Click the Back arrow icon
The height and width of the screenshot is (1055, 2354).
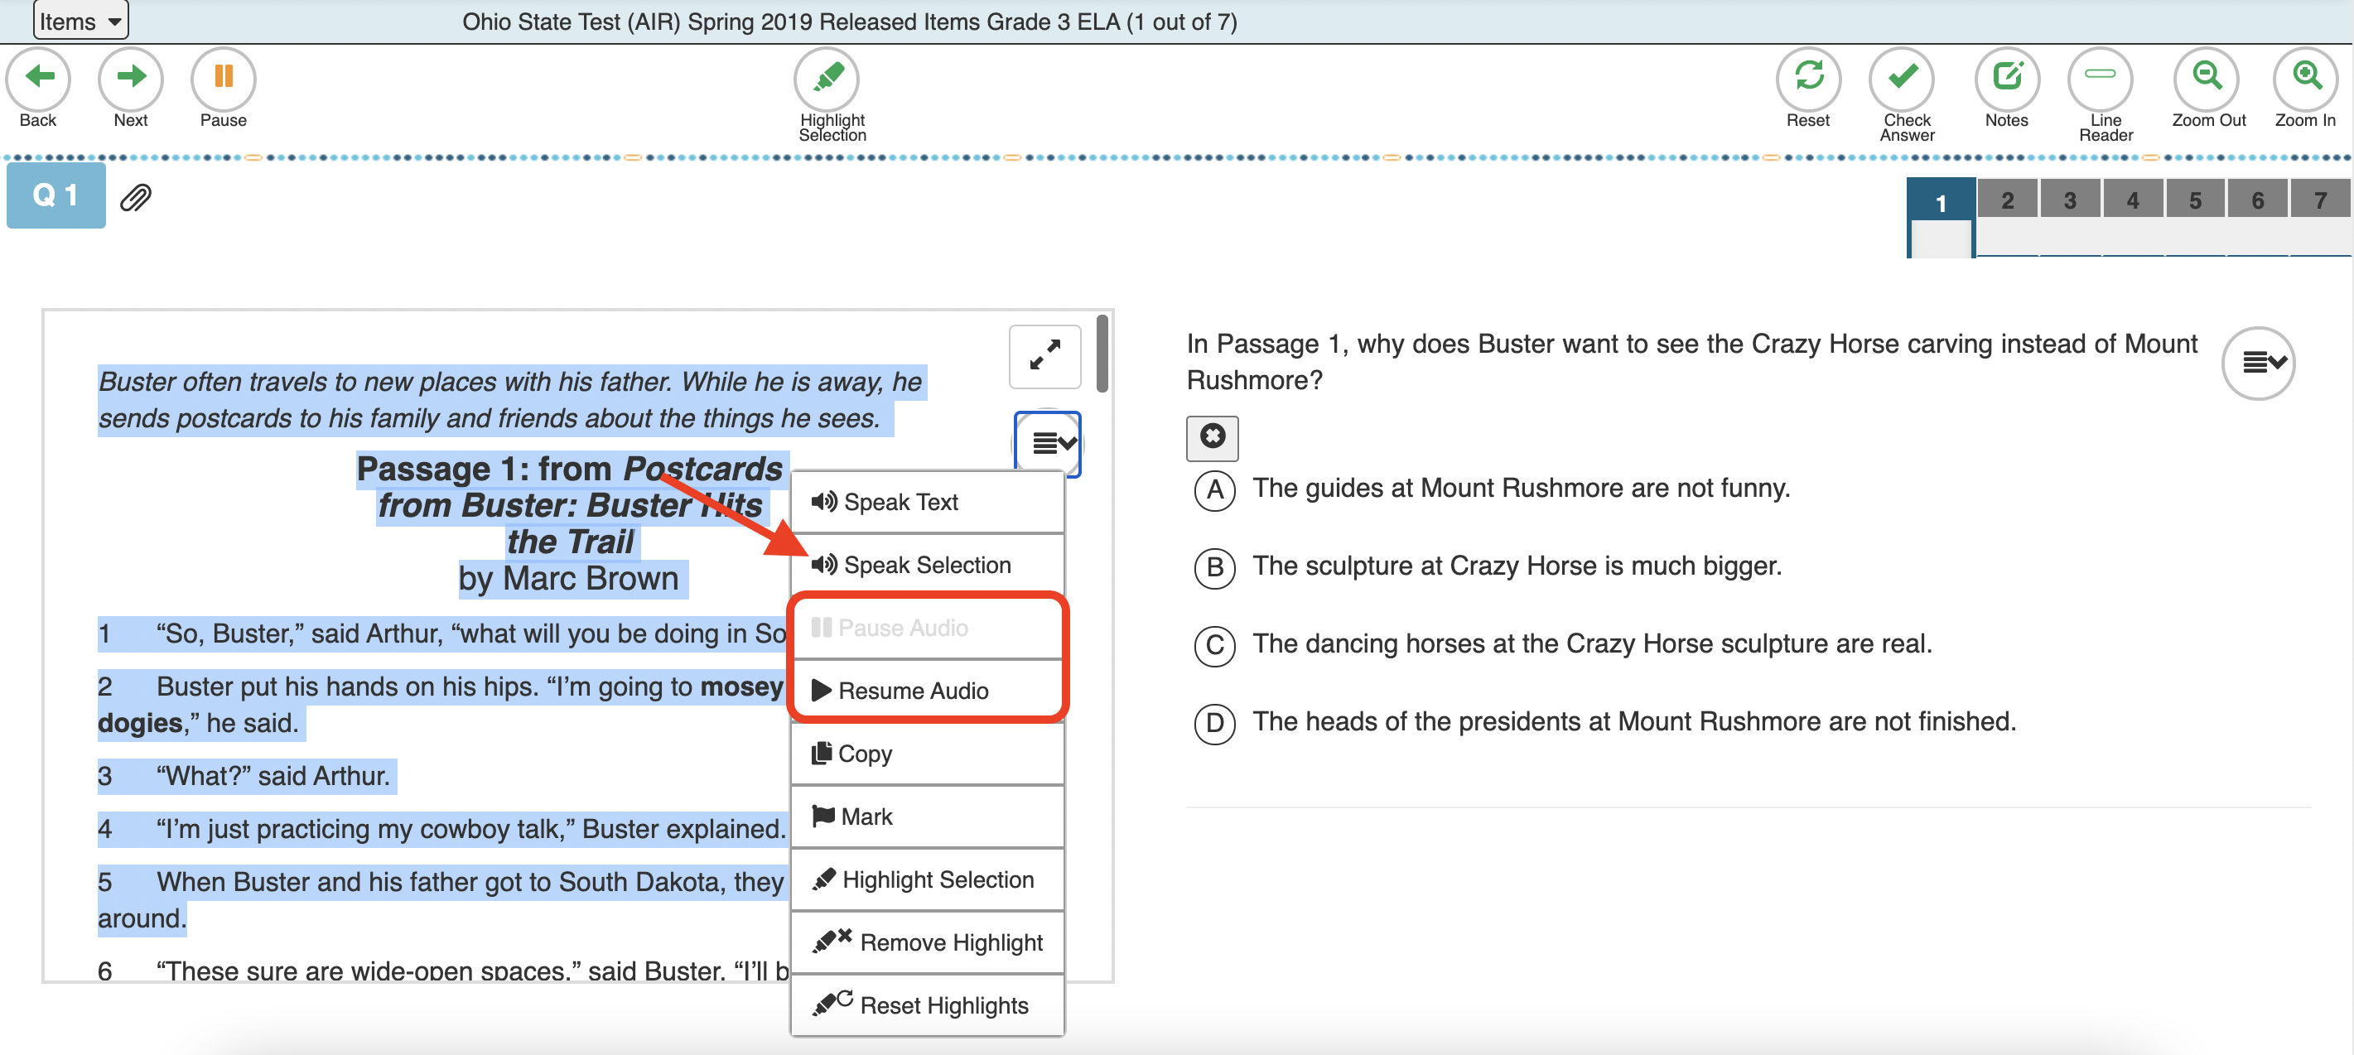pyautogui.click(x=37, y=79)
